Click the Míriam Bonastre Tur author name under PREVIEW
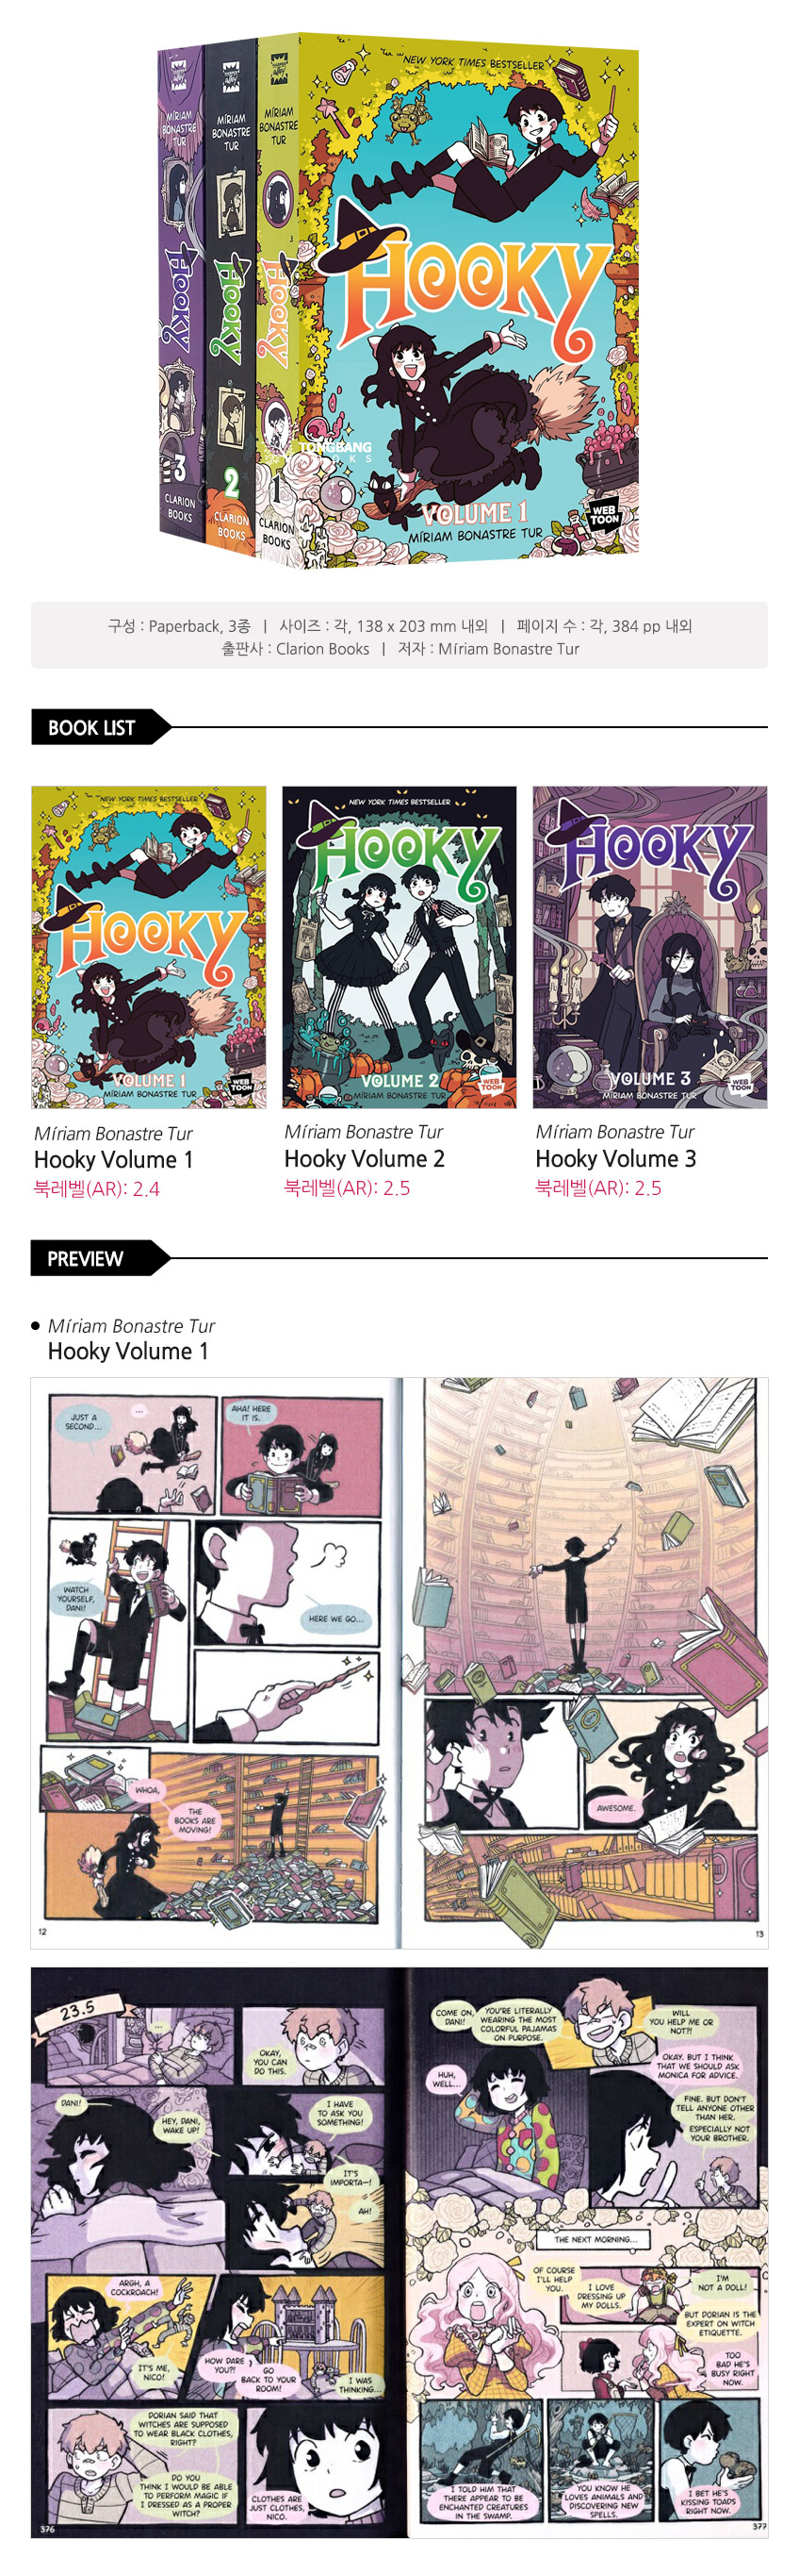The image size is (799, 2573). point(132,1326)
